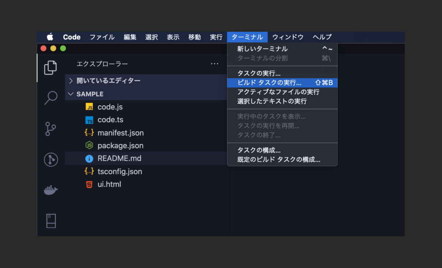Open the bottom activity bar panel icon
This screenshot has width=442, height=268.
click(51, 221)
